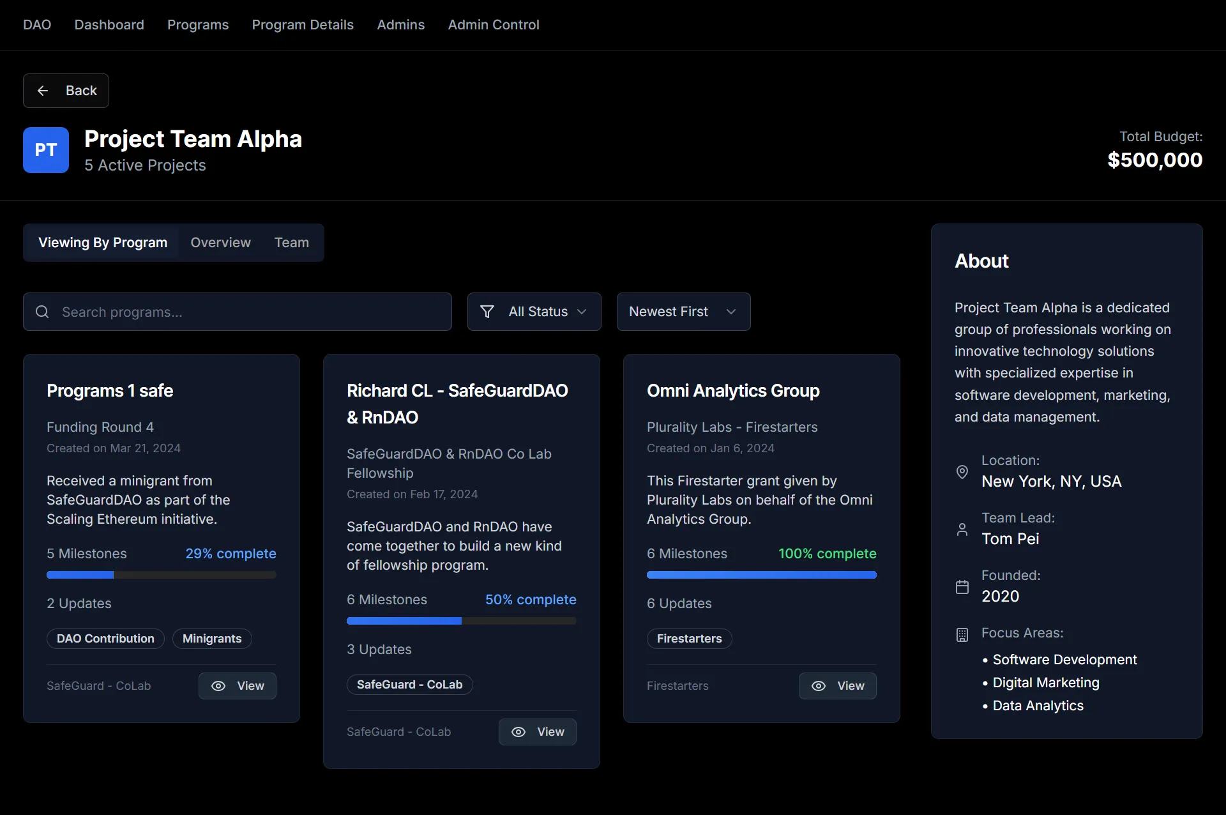Click the DAO Contribution tag
This screenshot has width=1226, height=815.
(105, 639)
